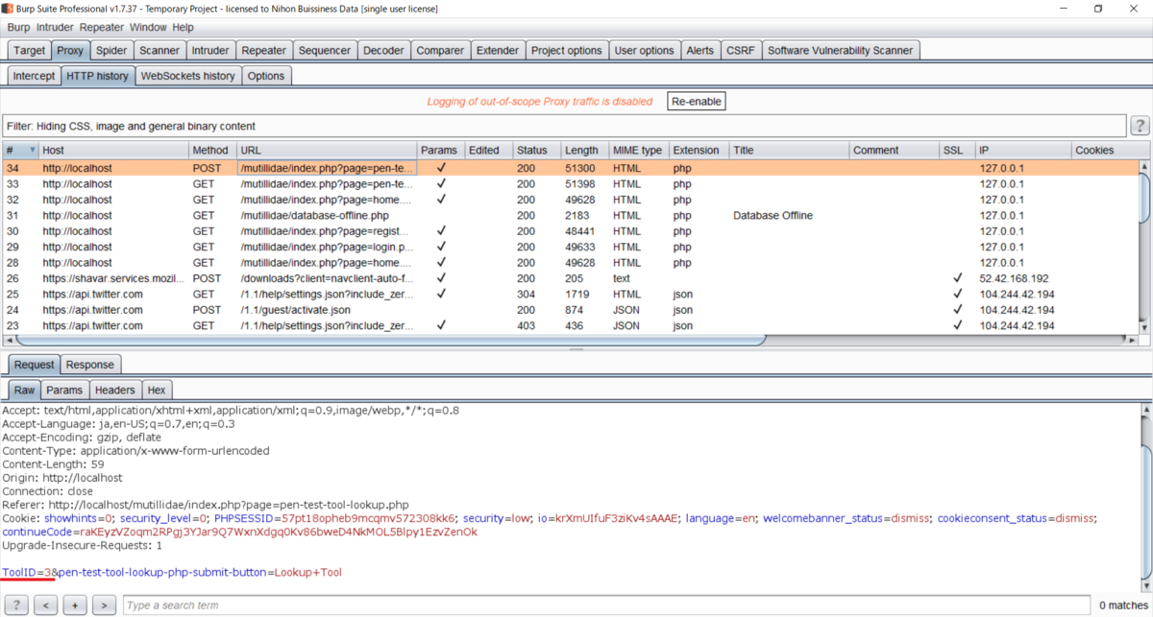
Task: Open the Project options tab
Action: [567, 51]
